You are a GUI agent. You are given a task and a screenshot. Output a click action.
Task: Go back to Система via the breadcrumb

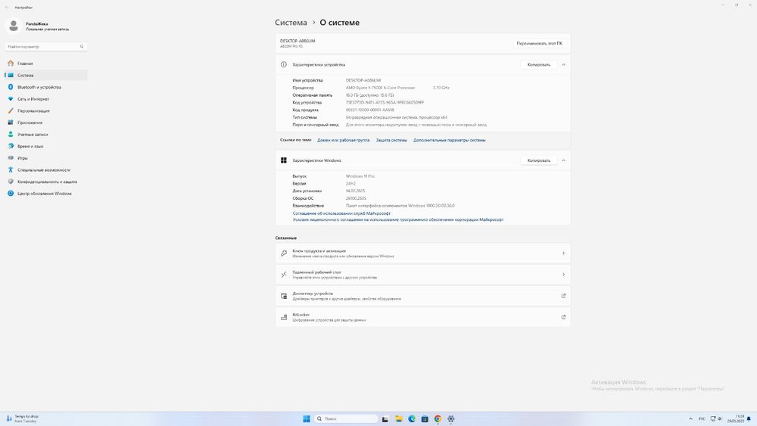point(291,22)
